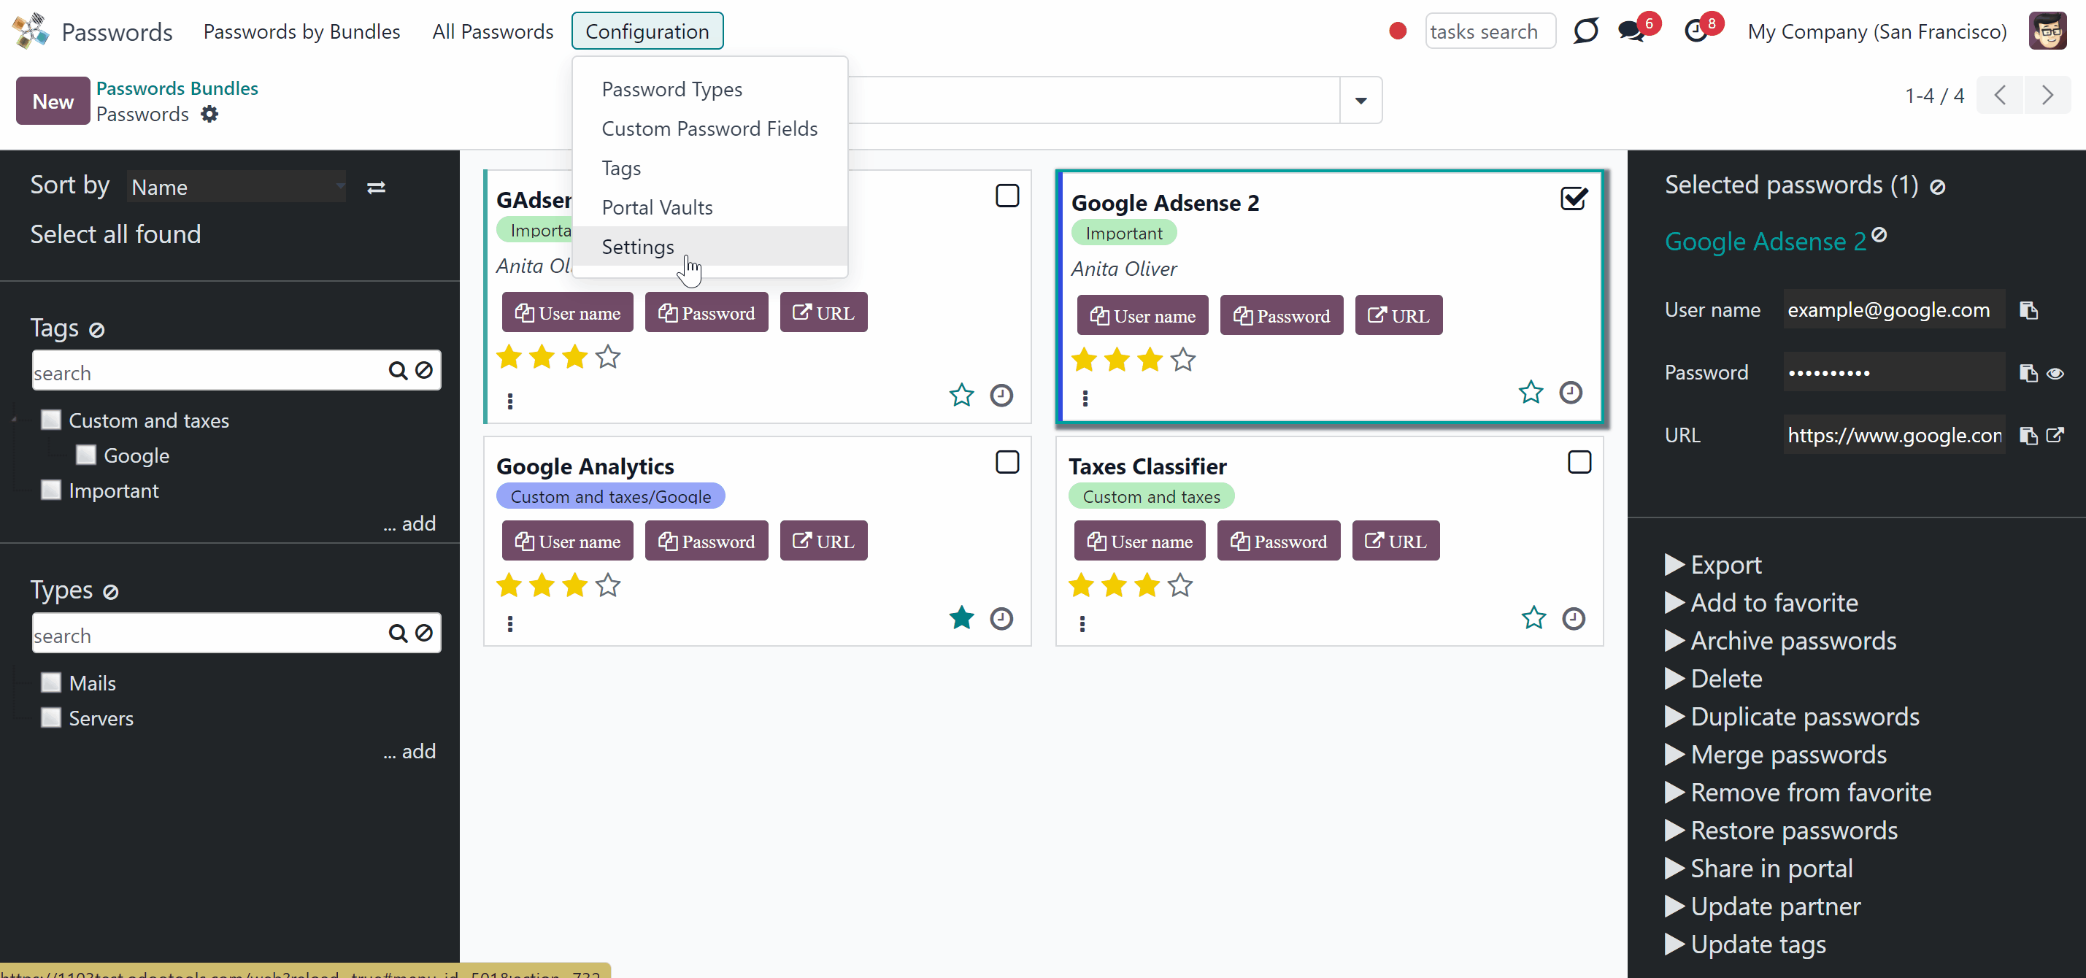This screenshot has height=978, width=2086.
Task: Favorite Google Adsense 2 with the star
Action: point(1531,393)
